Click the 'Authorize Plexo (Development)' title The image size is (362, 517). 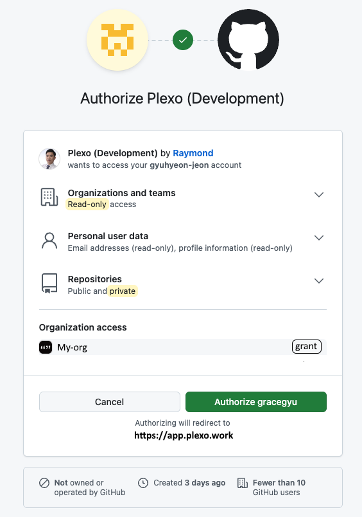182,98
